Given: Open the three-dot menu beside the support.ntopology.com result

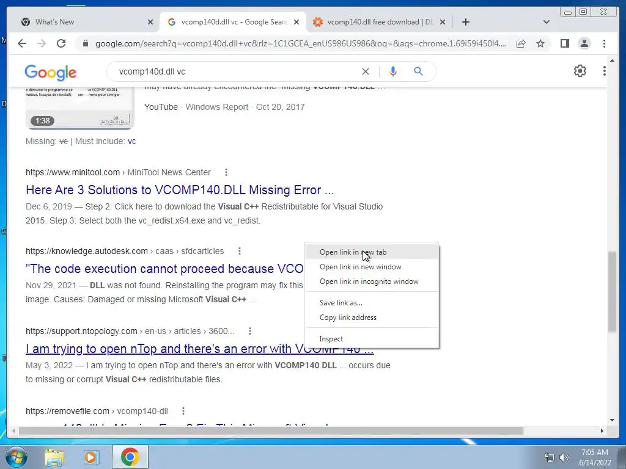Looking at the screenshot, I should [x=249, y=331].
